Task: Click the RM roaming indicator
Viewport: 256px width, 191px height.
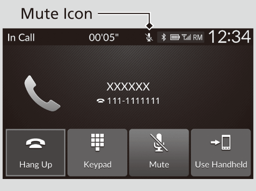Action: [x=197, y=37]
